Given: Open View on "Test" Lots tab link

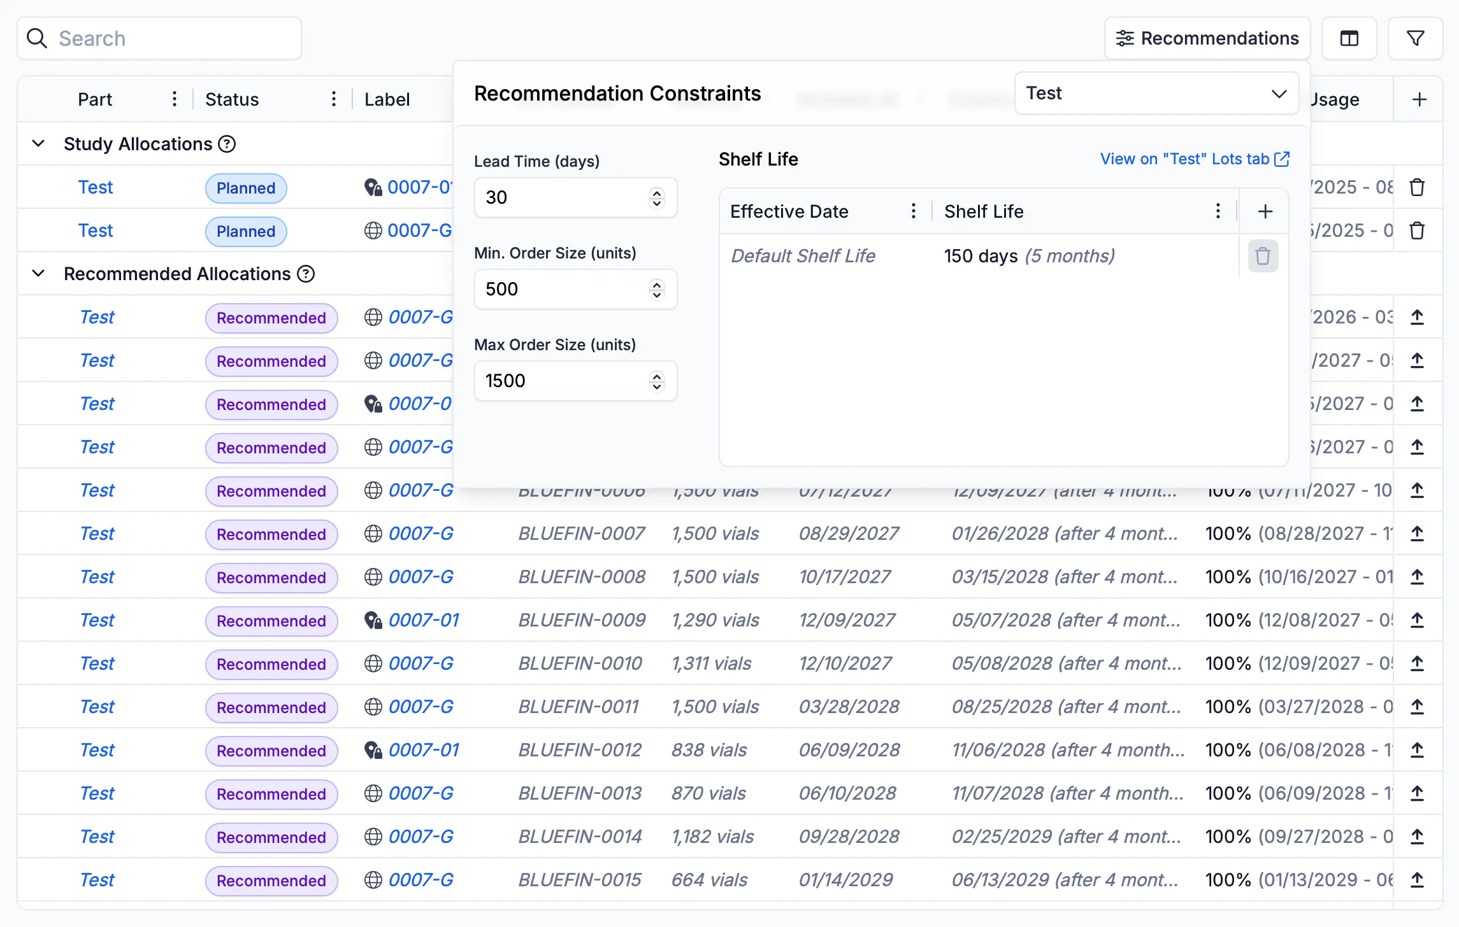Looking at the screenshot, I should (1195, 159).
